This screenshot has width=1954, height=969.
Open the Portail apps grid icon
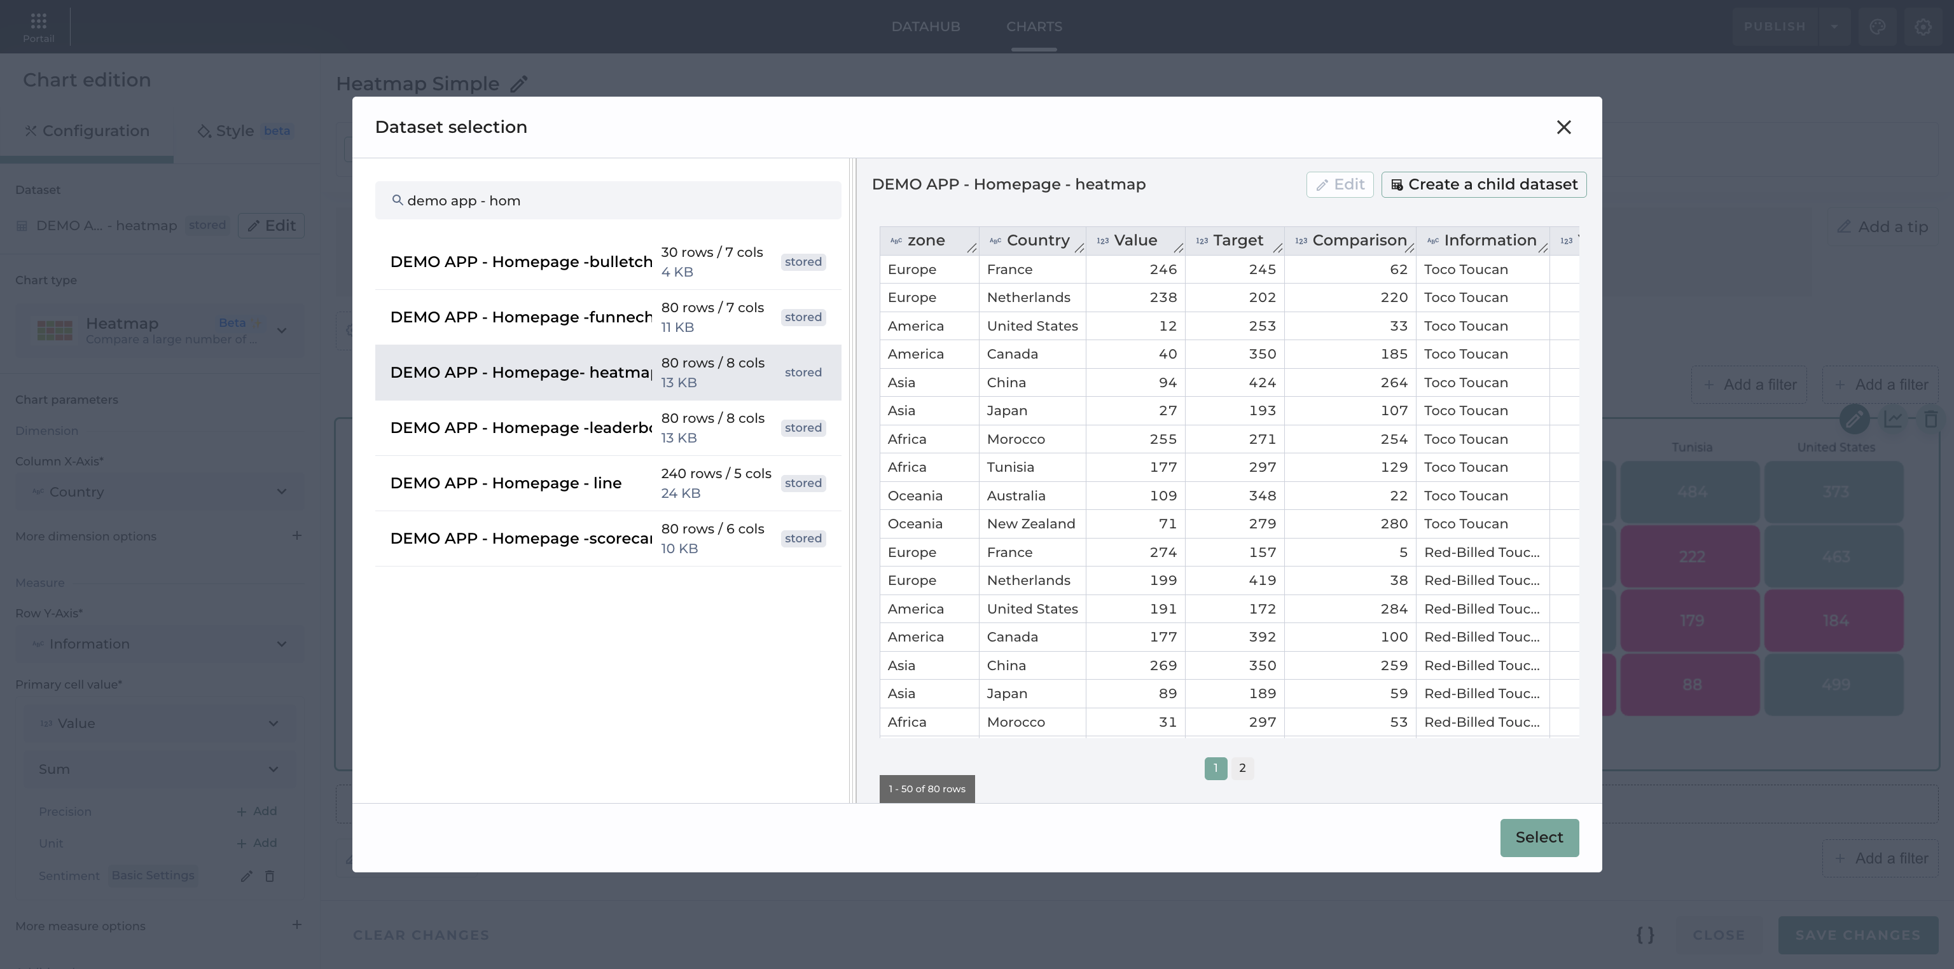click(x=38, y=27)
